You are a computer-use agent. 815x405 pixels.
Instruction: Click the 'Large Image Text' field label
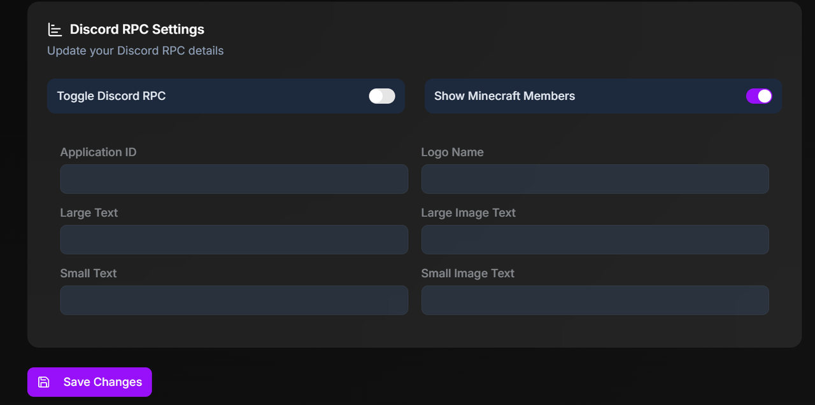click(468, 213)
